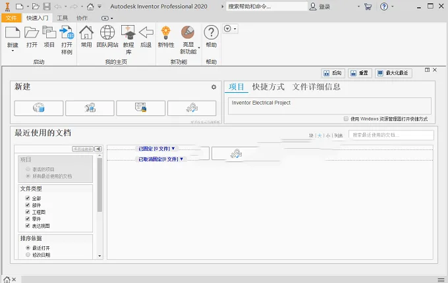Select 所有最近使用的文档 radio button
The width and height of the screenshot is (448, 283).
click(x=28, y=176)
